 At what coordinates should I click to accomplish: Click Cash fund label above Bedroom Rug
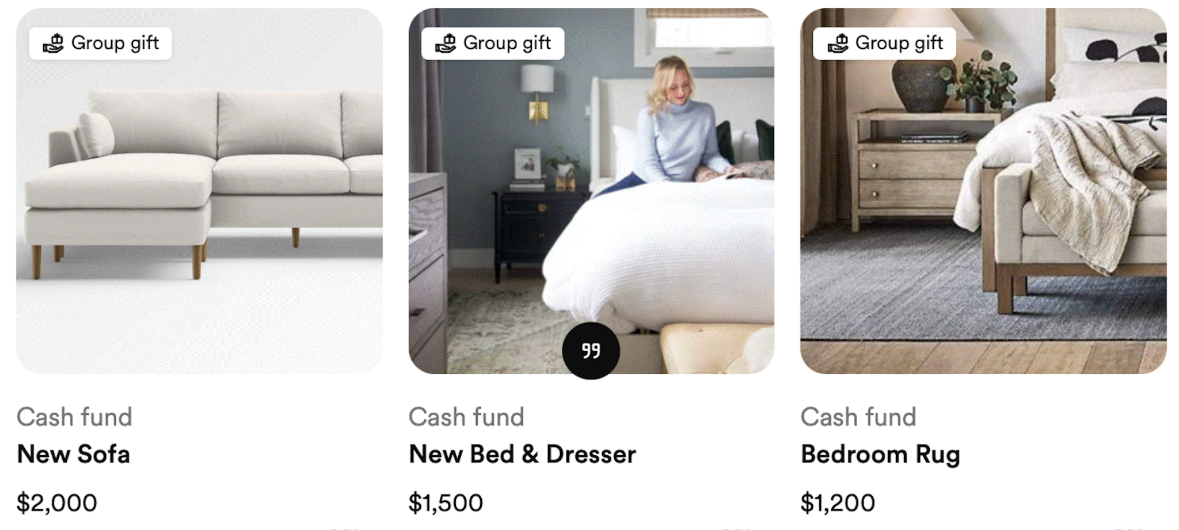[x=858, y=417]
